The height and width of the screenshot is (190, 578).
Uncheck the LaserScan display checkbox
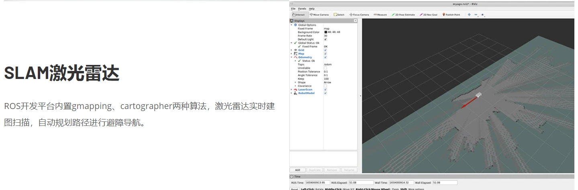(325, 89)
